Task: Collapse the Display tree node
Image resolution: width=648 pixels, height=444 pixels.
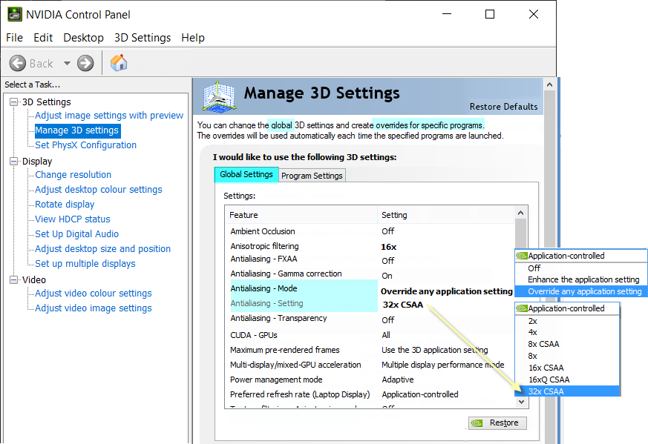Action: 13,162
